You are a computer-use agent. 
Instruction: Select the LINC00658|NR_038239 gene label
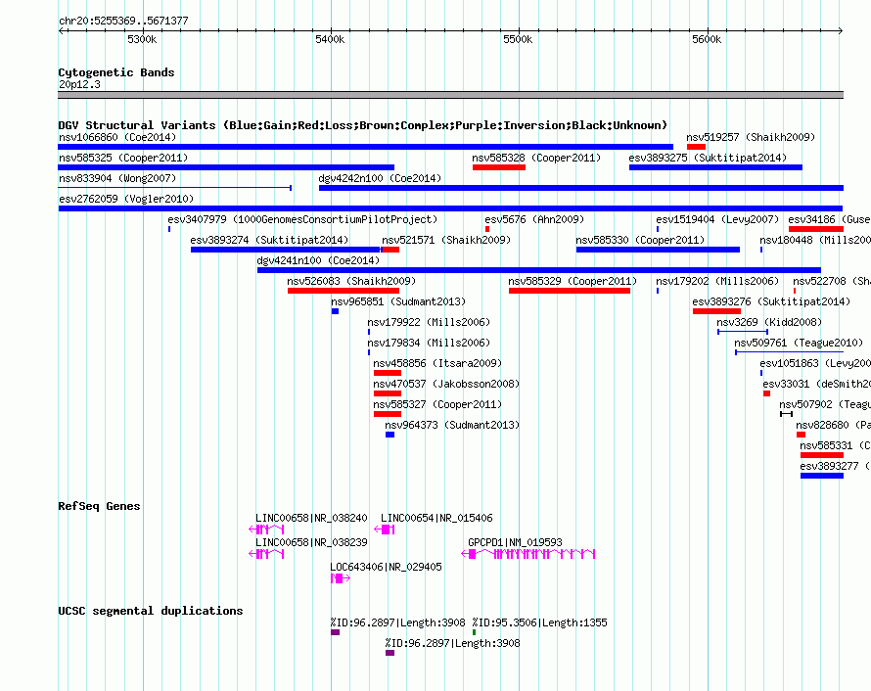311,542
